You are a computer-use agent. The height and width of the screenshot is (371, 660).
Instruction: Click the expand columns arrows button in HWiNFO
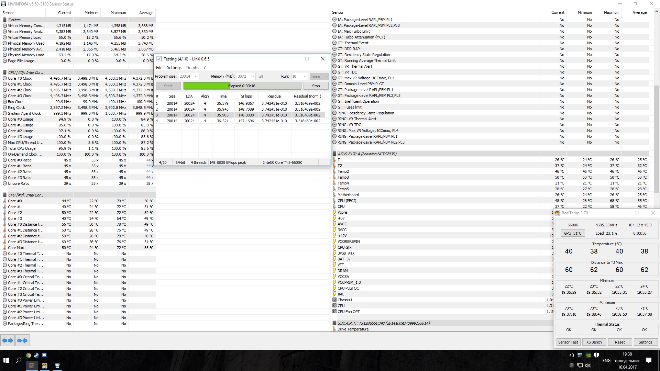[8, 340]
